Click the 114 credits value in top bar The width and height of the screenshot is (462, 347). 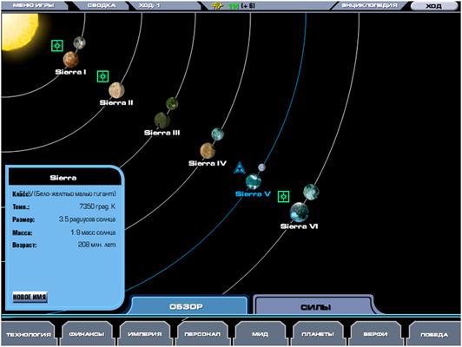[234, 6]
